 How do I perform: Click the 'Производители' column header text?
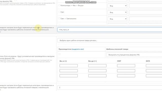tap(65, 49)
